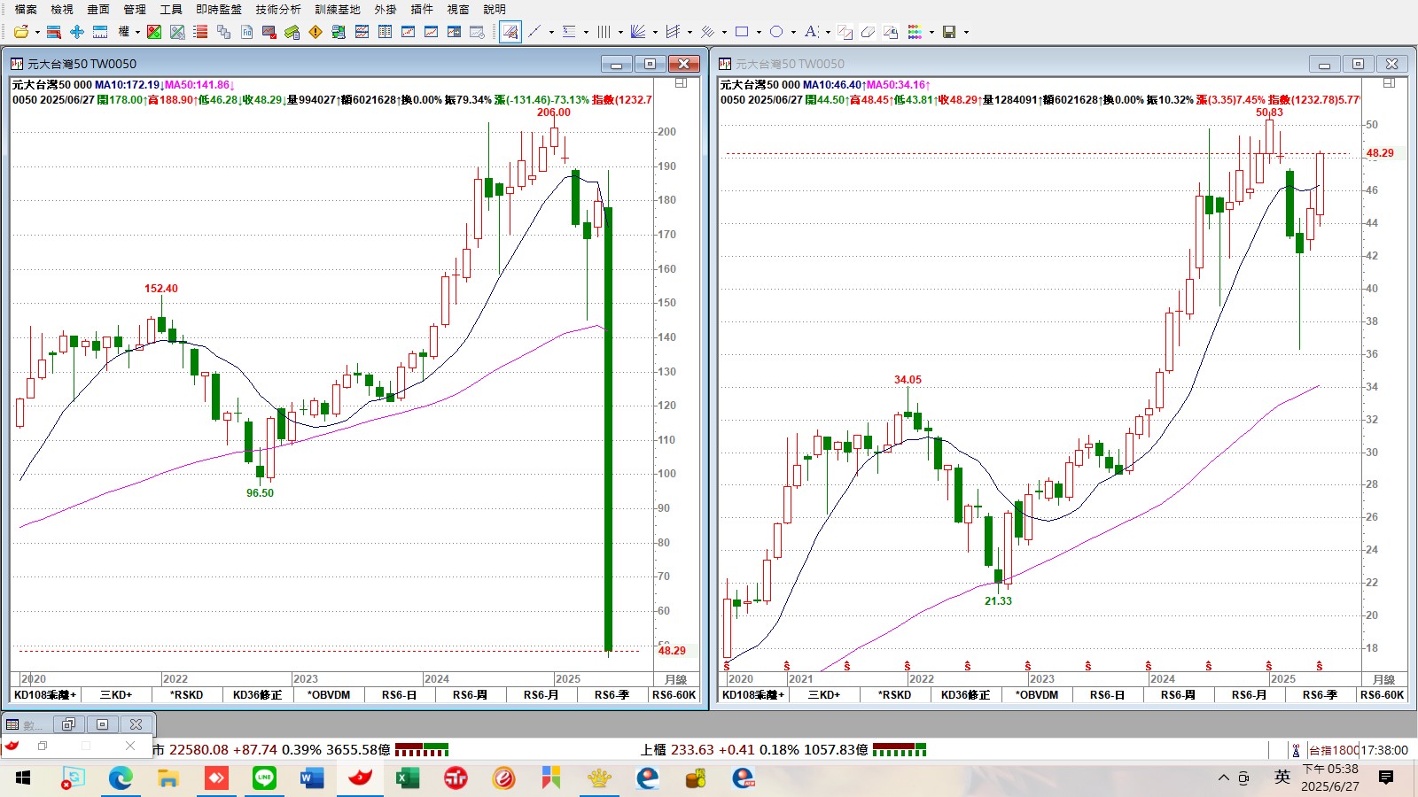Viewport: 1418px width, 797px height.
Task: Open Microsoft Edge from the taskbar
Action: coord(121,778)
